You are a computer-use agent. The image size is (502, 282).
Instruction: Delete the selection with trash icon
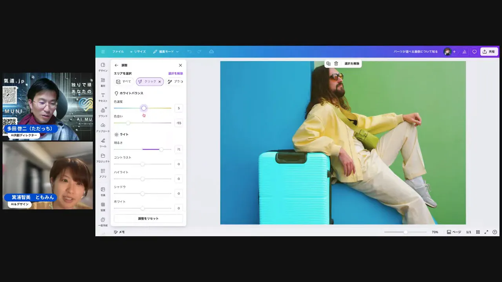[x=336, y=63]
